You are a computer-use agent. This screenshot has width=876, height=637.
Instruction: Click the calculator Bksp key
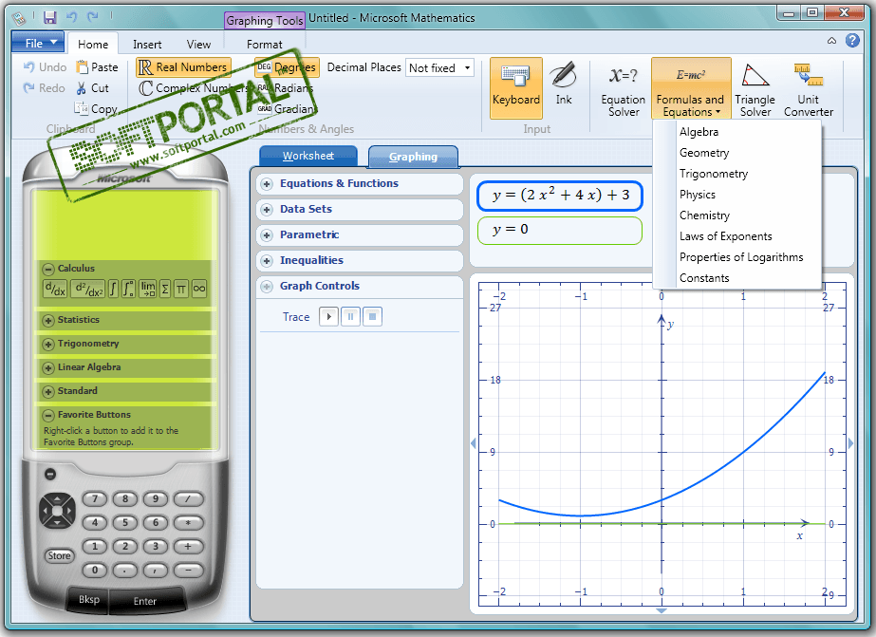tap(89, 600)
